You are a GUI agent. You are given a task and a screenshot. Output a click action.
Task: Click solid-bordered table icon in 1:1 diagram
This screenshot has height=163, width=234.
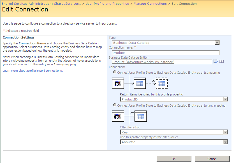click(140, 83)
